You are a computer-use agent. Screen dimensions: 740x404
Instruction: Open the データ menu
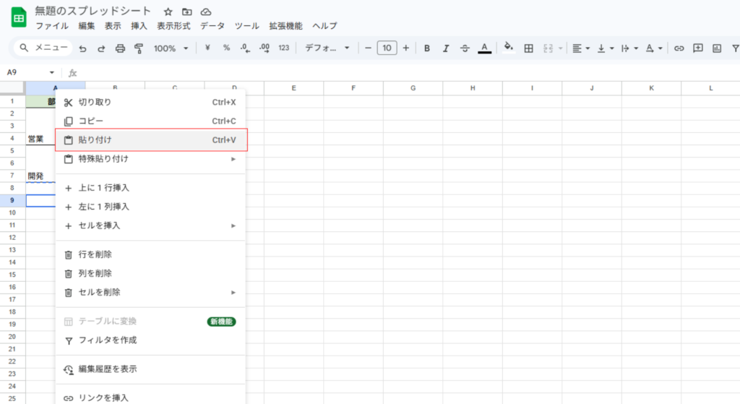pos(212,26)
